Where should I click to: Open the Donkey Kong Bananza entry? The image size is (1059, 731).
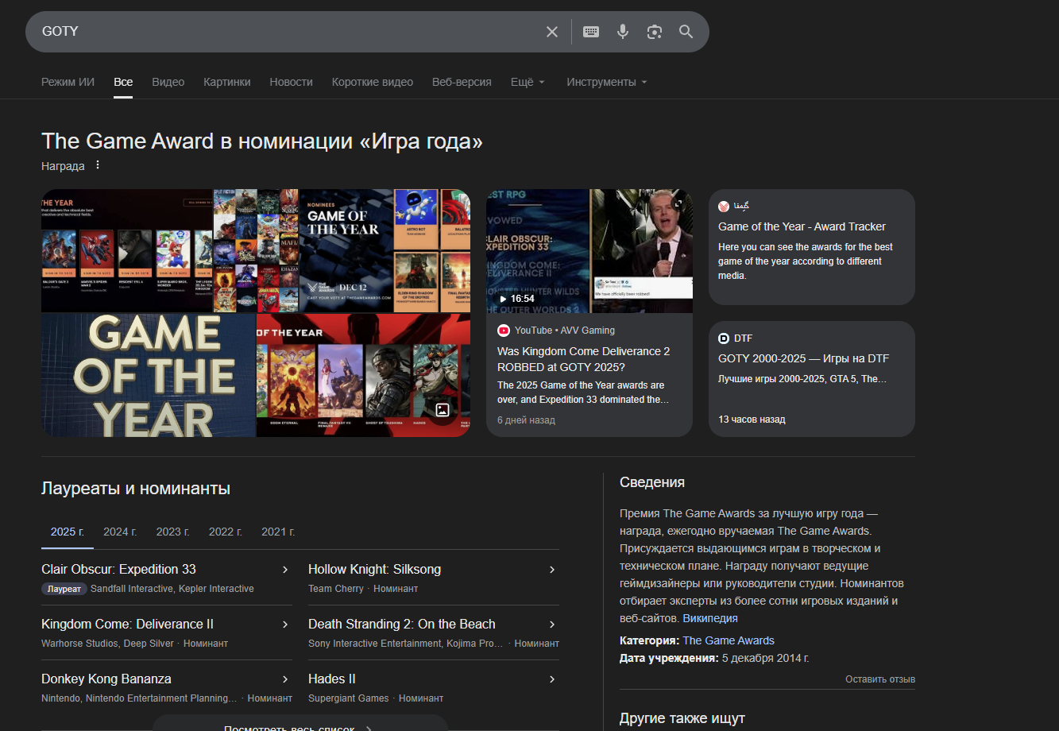106,679
